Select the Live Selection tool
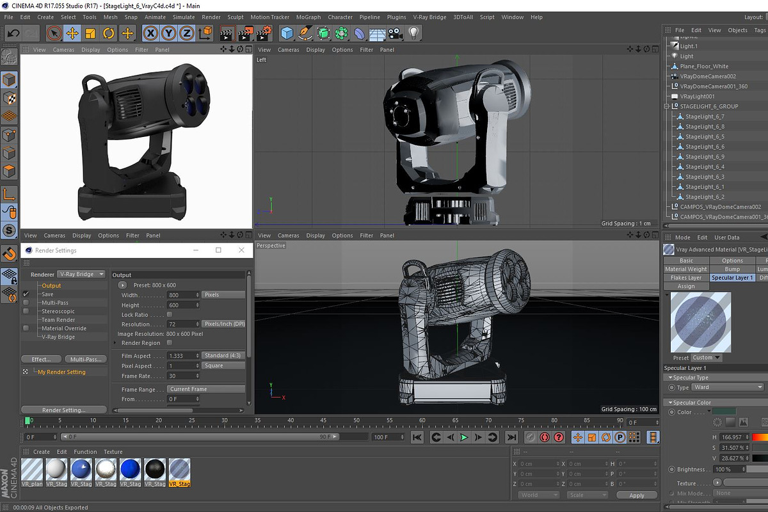Viewport: 768px width, 512px height. [x=54, y=33]
